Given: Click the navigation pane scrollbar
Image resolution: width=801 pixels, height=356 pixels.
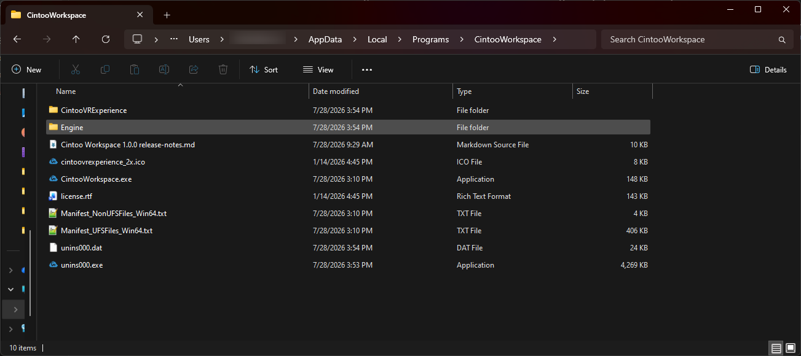Looking at the screenshot, I should click(30, 273).
